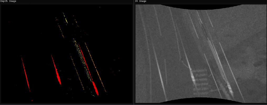Screen dimensions: 267x105
Task: Click the thick red streak second from left
Action: tap(56, 70)
